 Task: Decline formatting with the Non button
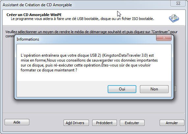[x=154, y=89]
